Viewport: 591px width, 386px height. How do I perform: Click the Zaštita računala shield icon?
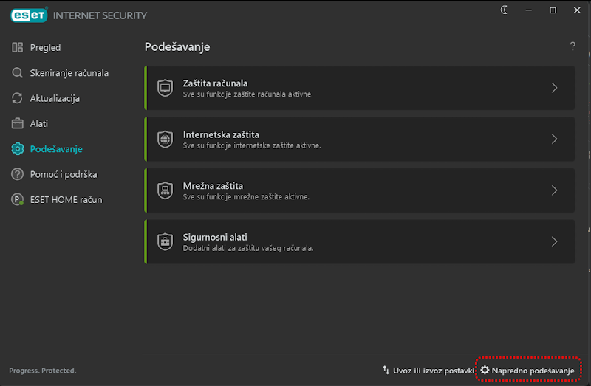pyautogui.click(x=165, y=88)
